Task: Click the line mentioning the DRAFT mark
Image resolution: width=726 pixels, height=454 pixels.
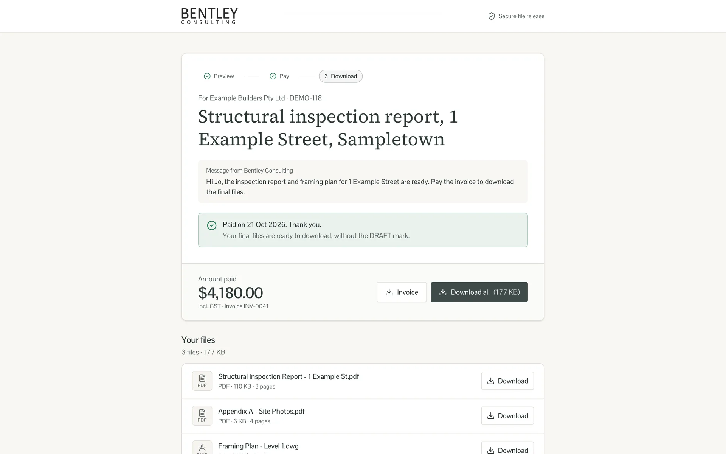Action: 316,236
